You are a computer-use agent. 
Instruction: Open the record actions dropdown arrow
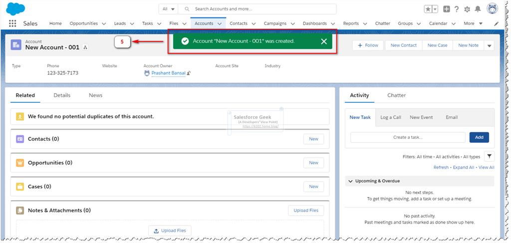pos(489,45)
